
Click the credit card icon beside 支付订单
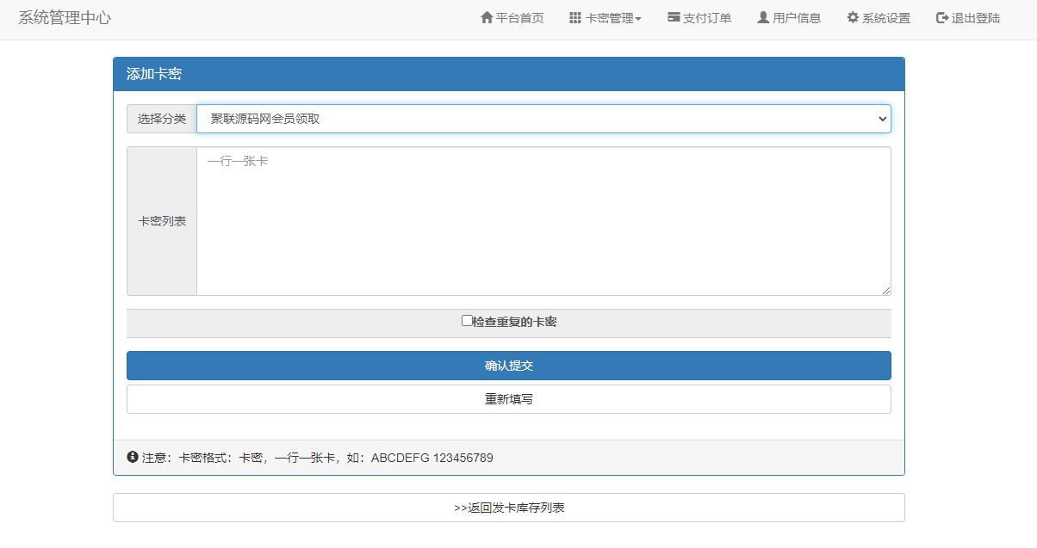[x=674, y=17]
